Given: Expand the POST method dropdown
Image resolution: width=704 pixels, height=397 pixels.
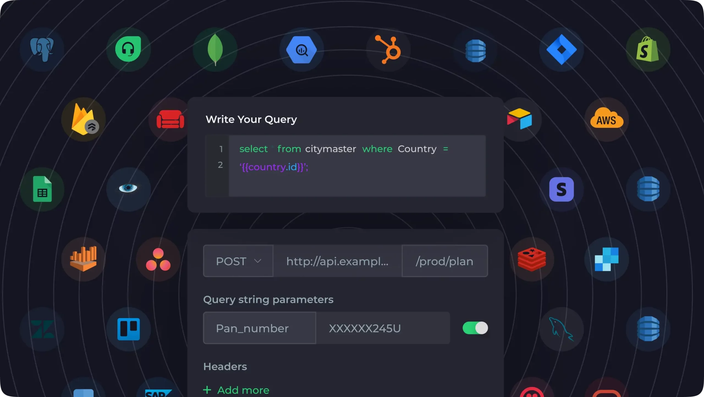Looking at the screenshot, I should click(x=238, y=261).
